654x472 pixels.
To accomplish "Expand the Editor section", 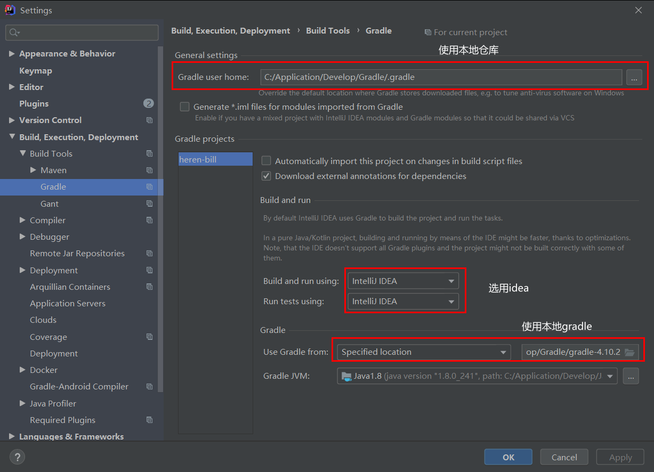I will tap(12, 87).
